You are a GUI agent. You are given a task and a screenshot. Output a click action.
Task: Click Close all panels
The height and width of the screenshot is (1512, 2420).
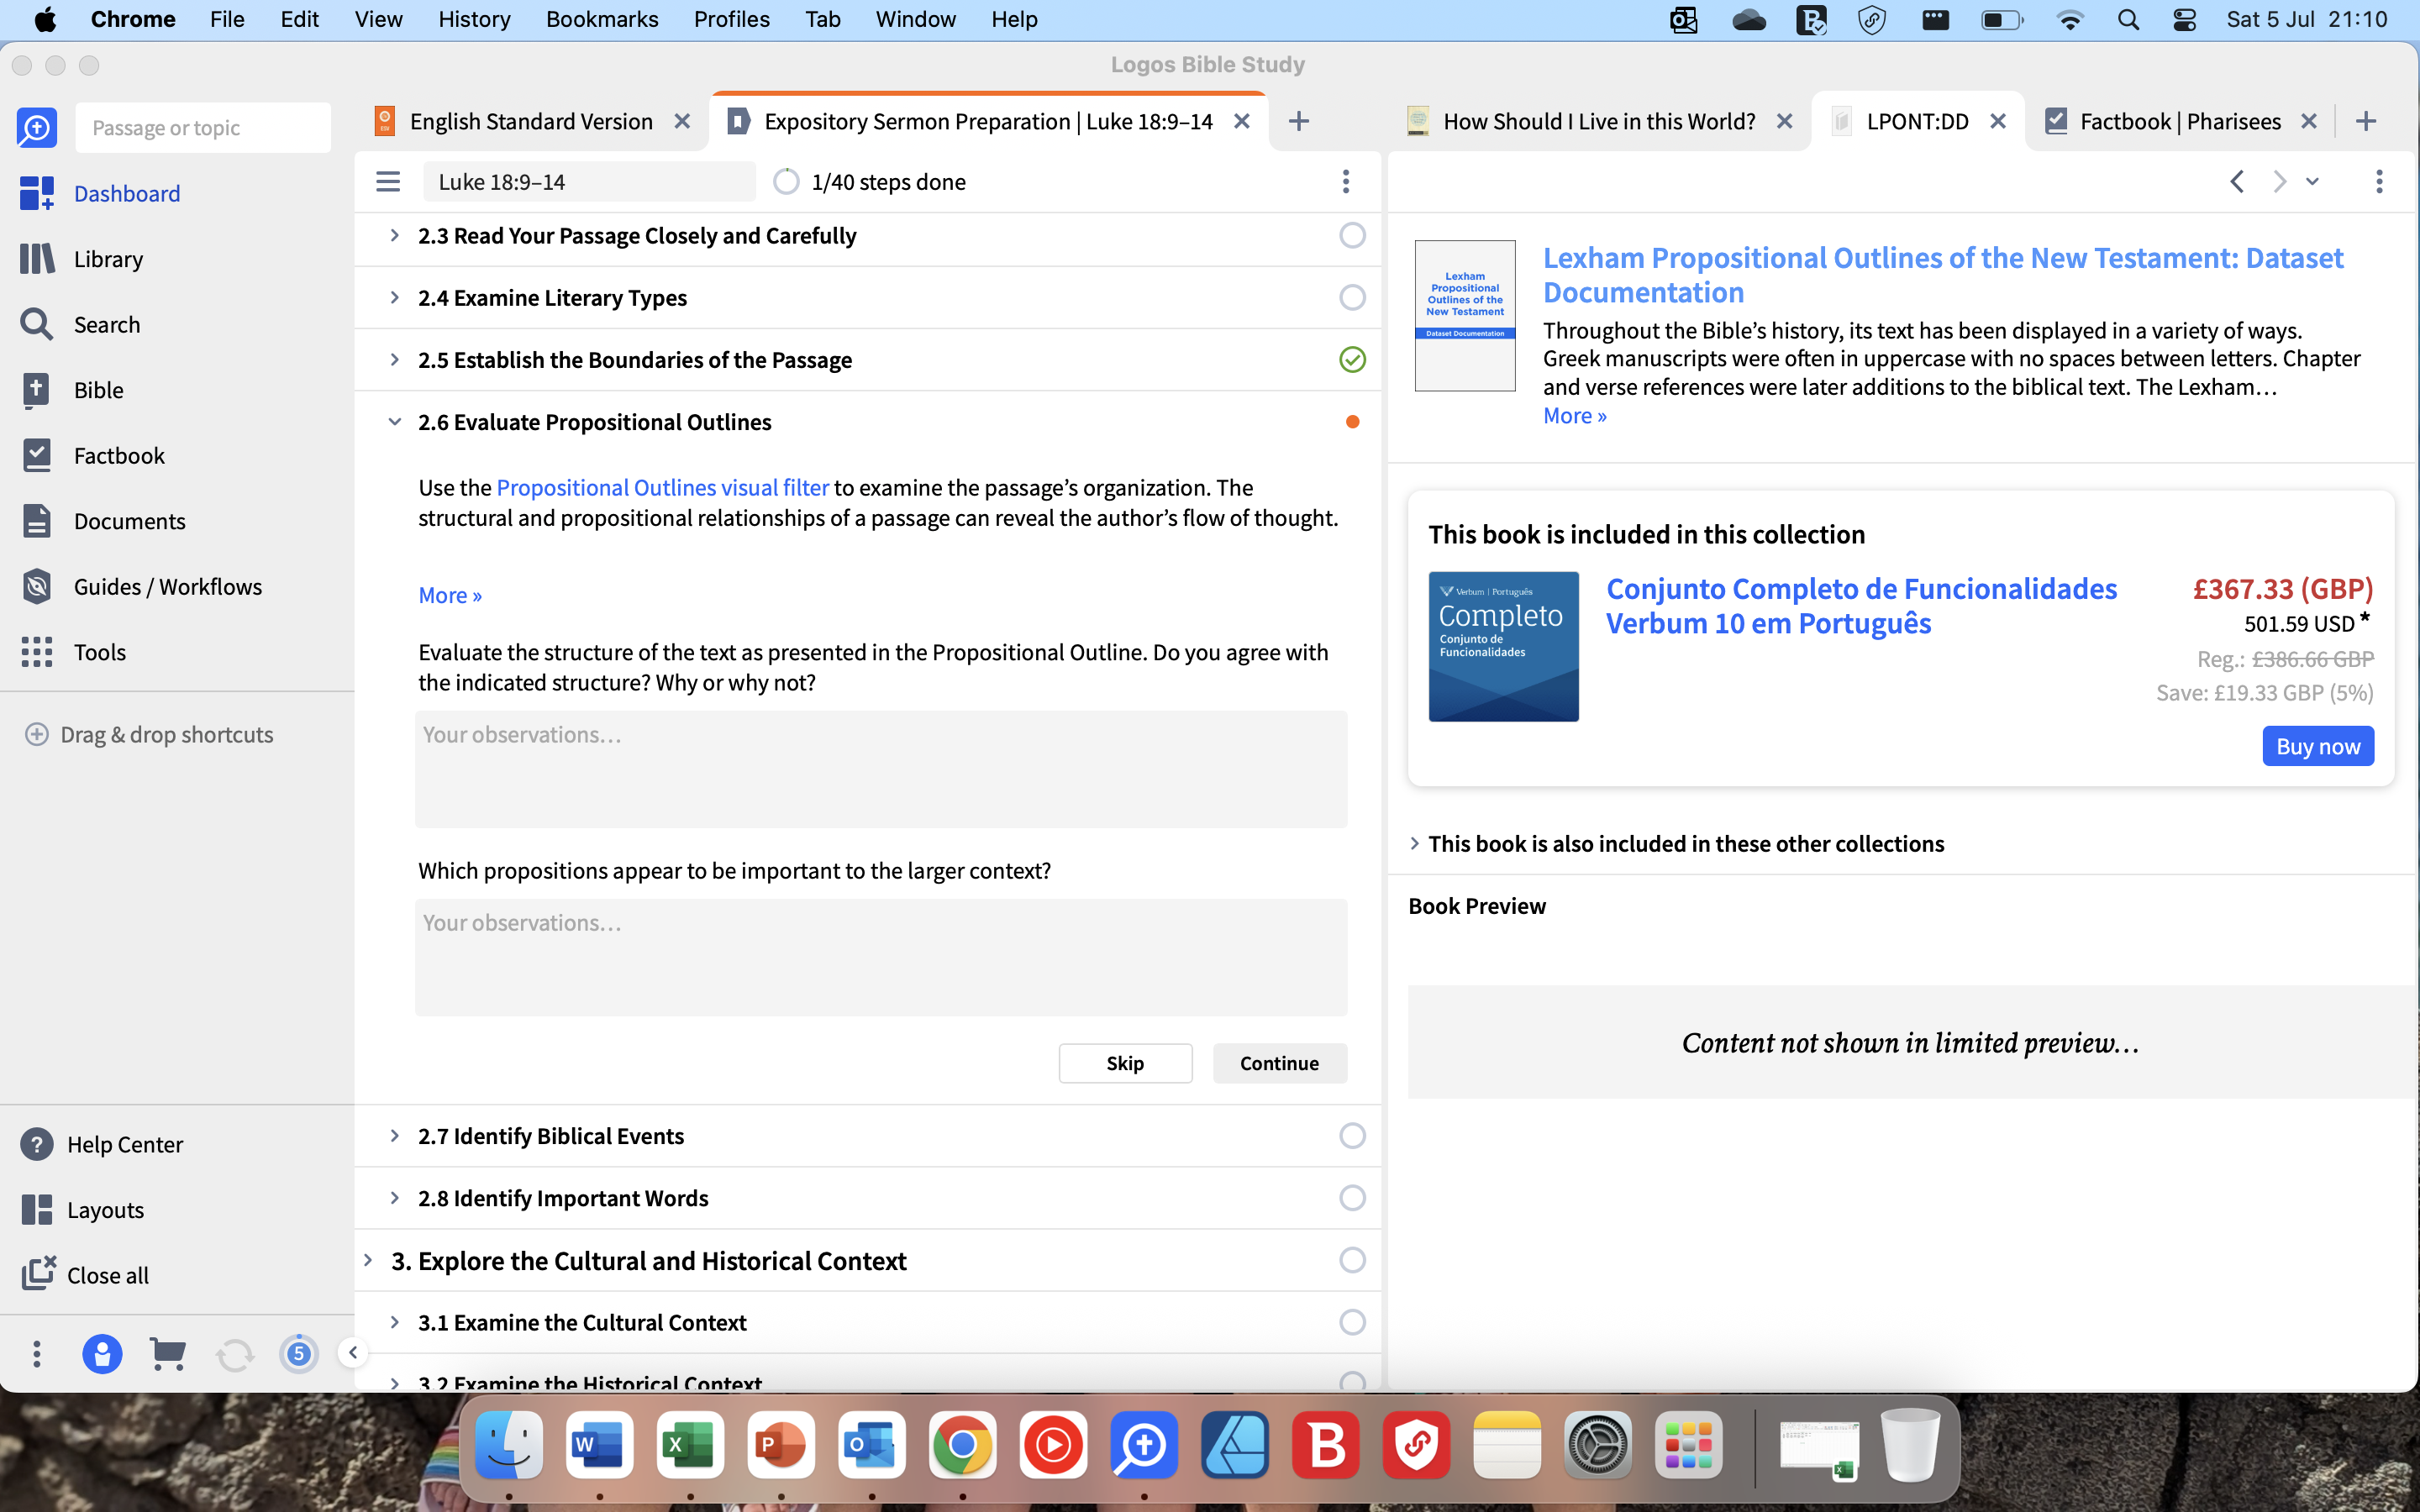tap(85, 1275)
